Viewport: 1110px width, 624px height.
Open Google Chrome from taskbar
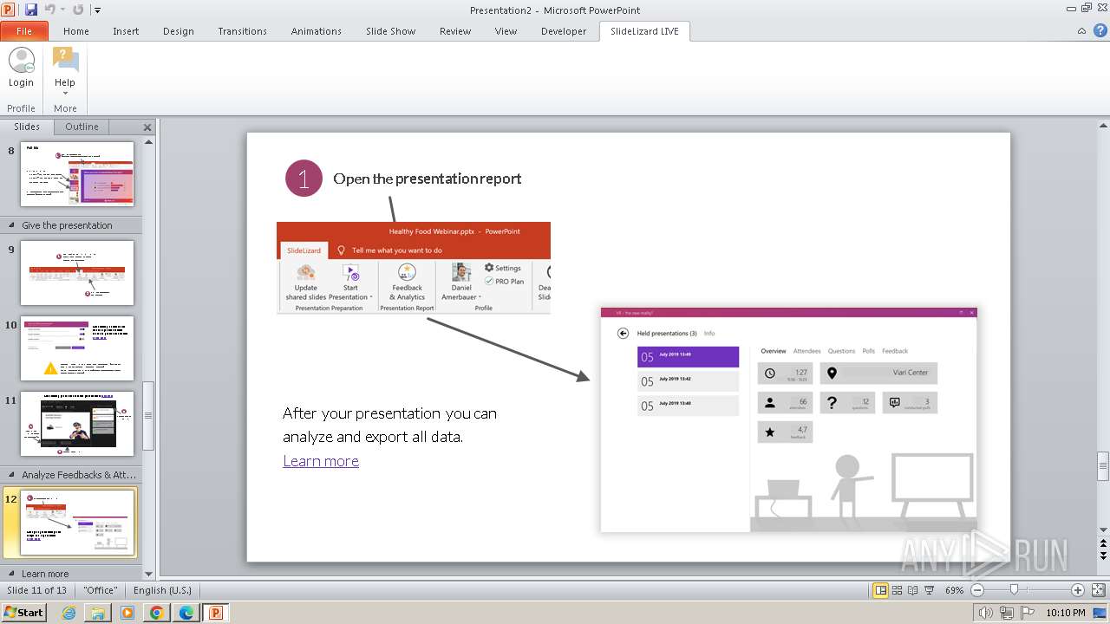(x=157, y=613)
